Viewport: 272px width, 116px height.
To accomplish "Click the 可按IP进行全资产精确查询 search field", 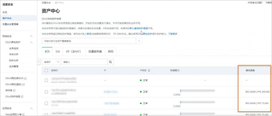I will (x=89, y=41).
